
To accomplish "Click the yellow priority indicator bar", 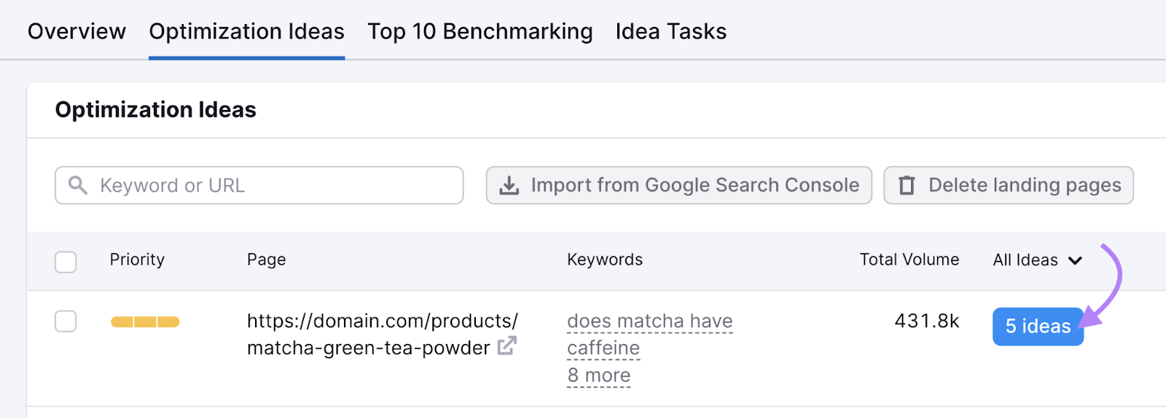I will [x=145, y=322].
